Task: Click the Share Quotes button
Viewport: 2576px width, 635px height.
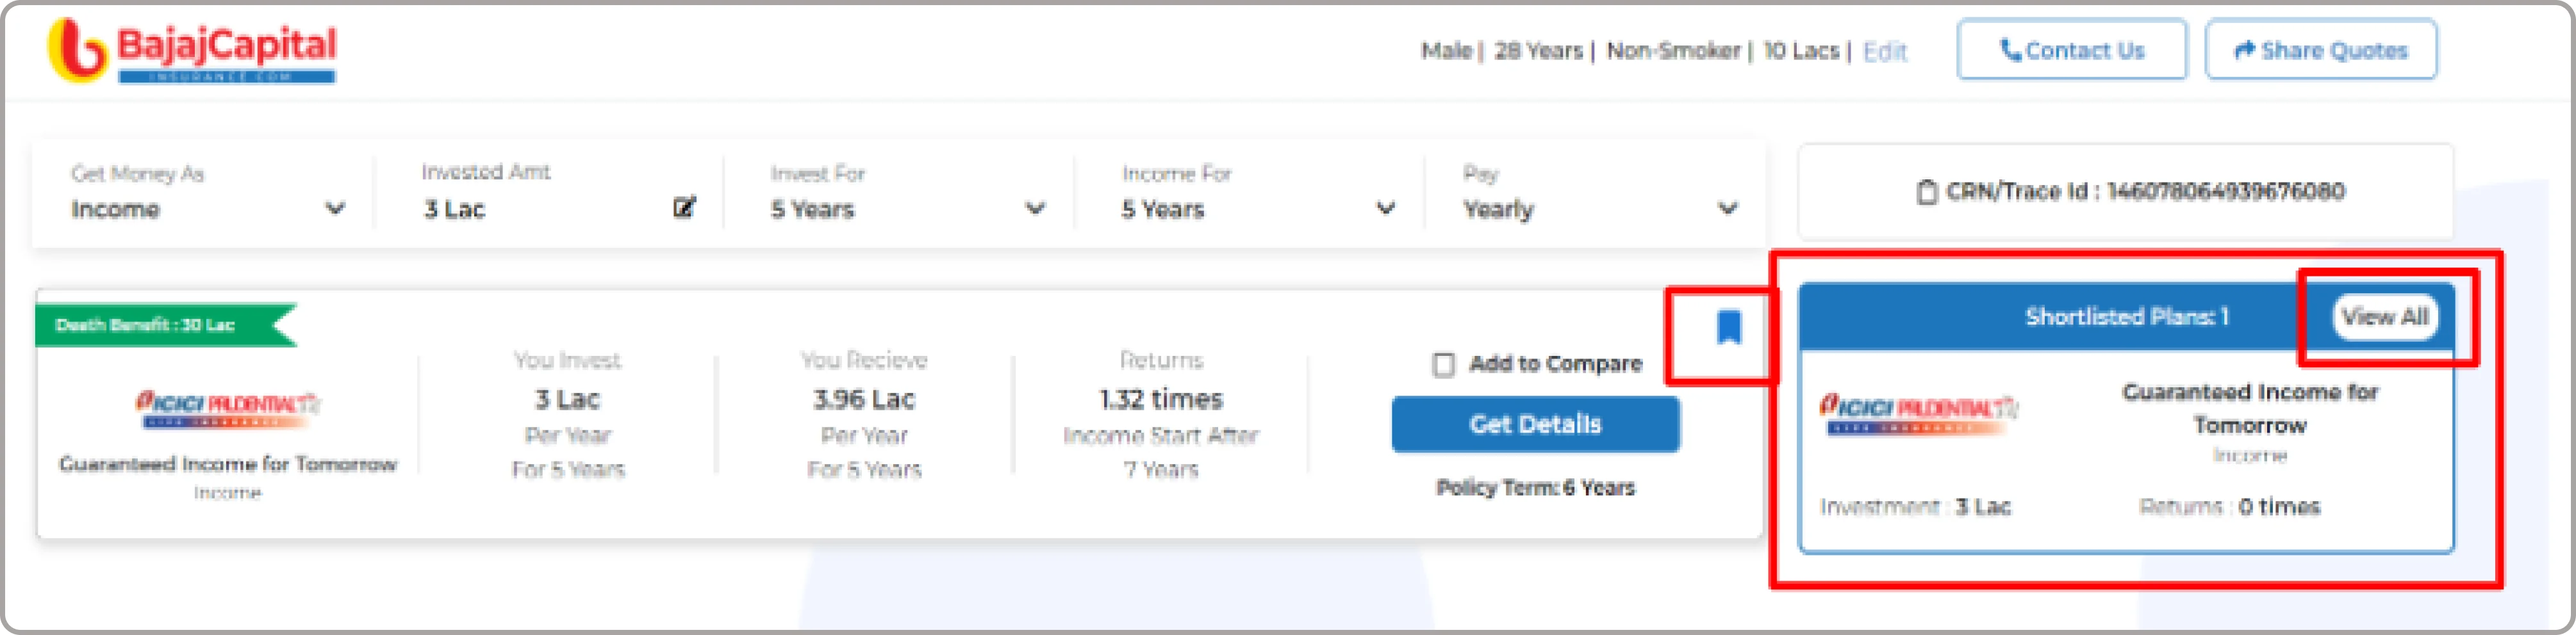Action: (x=2321, y=50)
